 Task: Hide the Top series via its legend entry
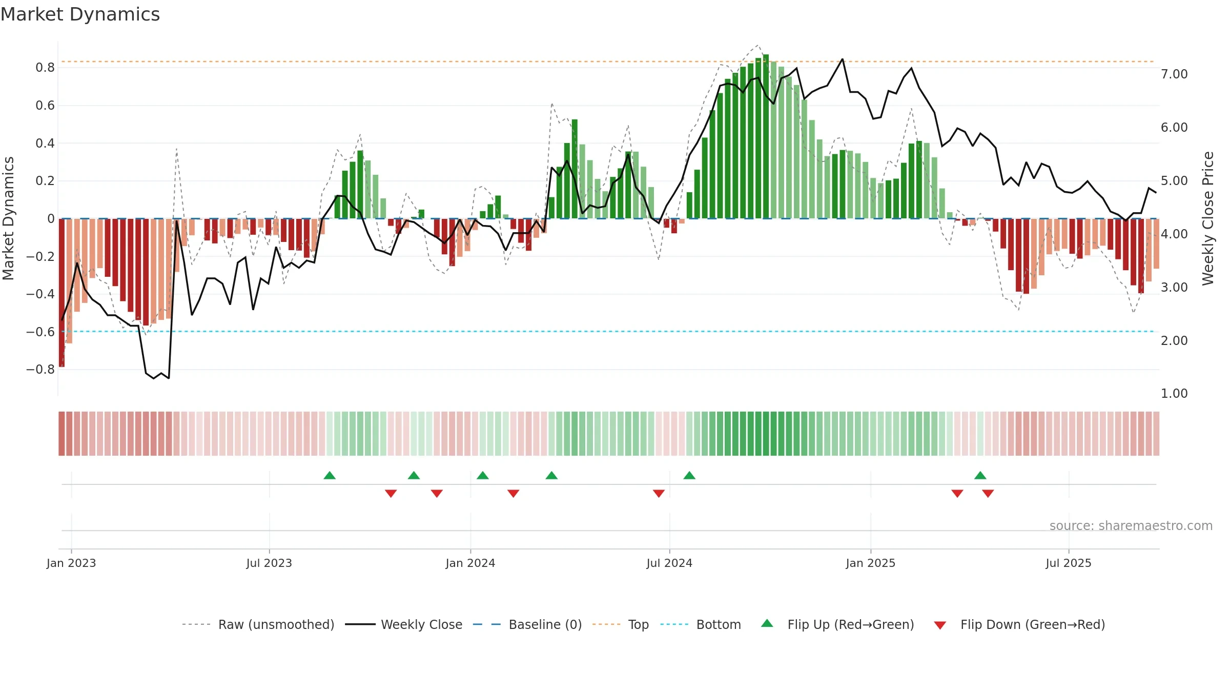coord(621,624)
